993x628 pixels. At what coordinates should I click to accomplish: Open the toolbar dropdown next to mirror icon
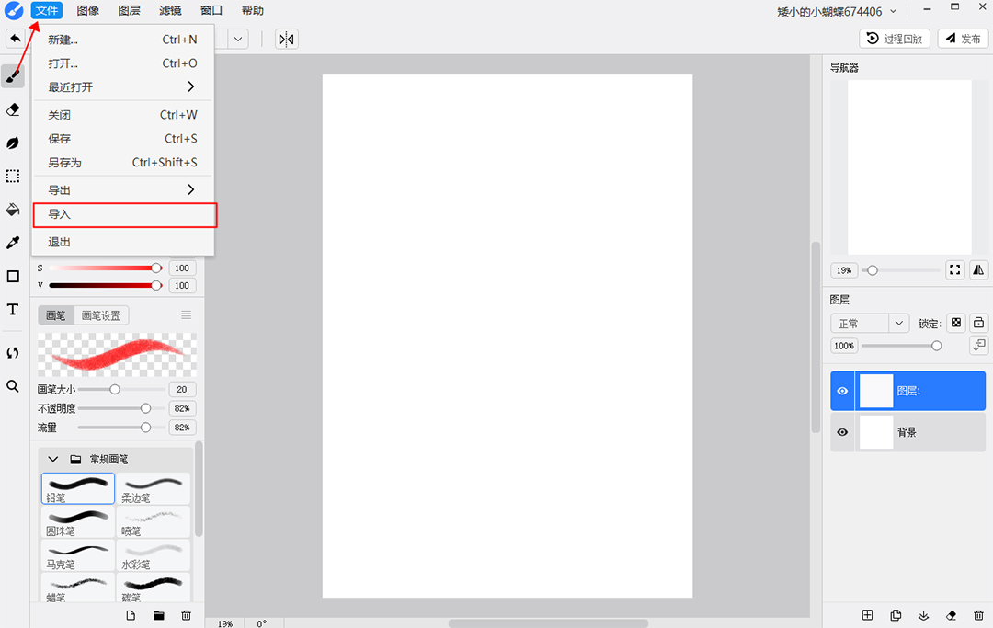(238, 40)
